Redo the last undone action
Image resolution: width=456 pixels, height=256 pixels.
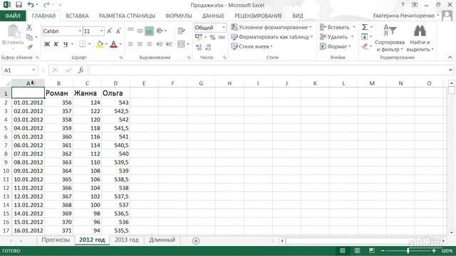pos(46,5)
